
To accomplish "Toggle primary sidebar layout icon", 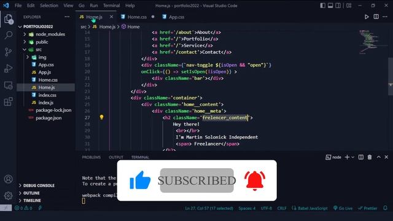I will click(322, 6).
